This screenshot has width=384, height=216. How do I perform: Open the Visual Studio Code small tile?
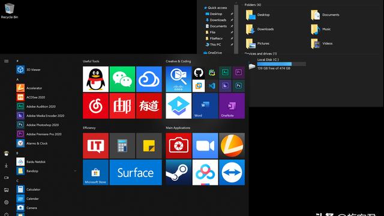pos(212,86)
